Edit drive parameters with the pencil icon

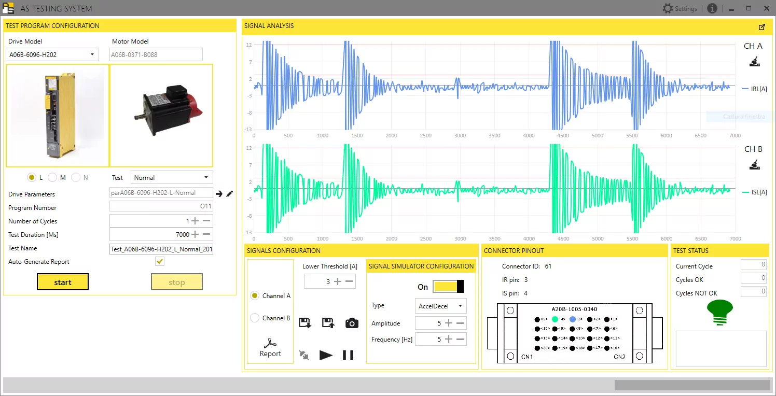(x=230, y=194)
